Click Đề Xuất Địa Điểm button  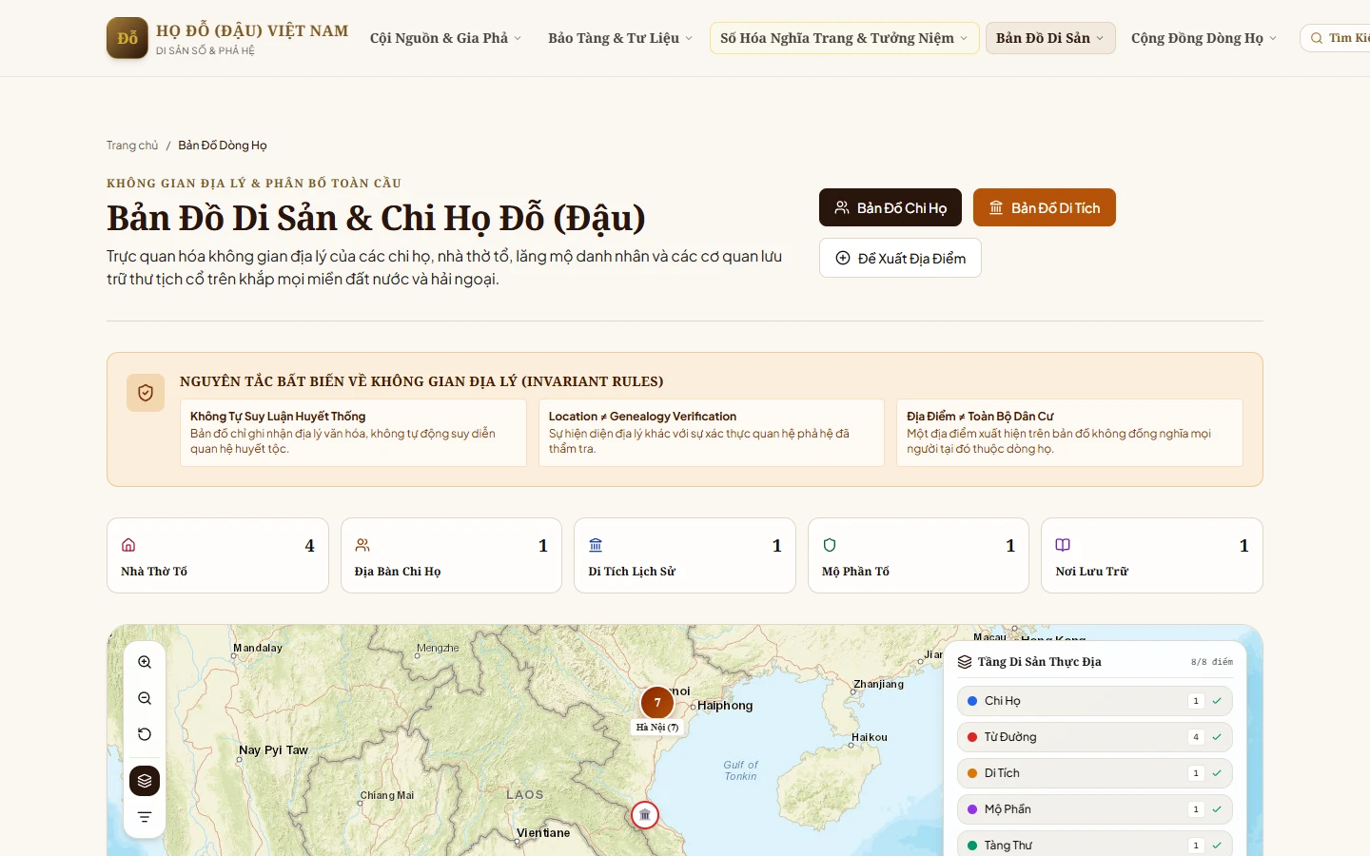coord(900,258)
